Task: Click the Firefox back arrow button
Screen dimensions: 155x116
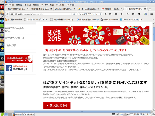Action: [x=7, y=14]
